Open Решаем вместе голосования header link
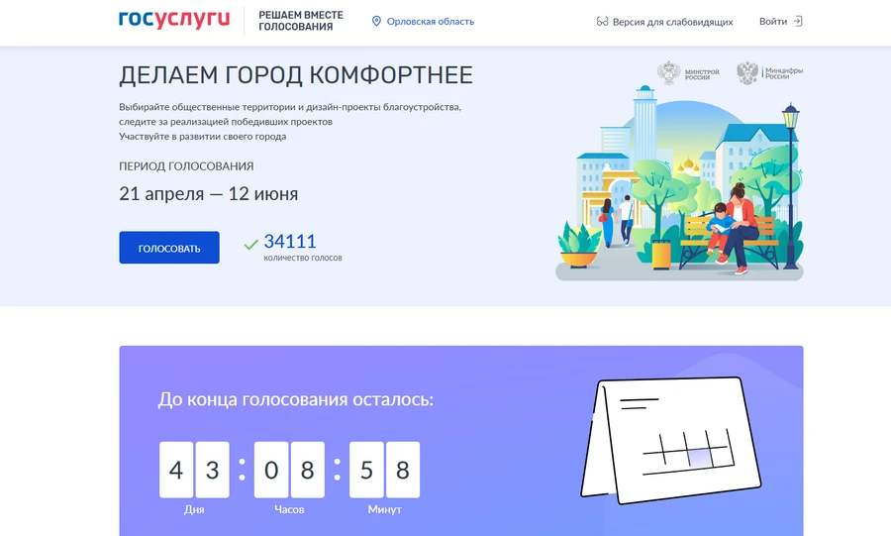This screenshot has height=536, width=891. coord(295,21)
